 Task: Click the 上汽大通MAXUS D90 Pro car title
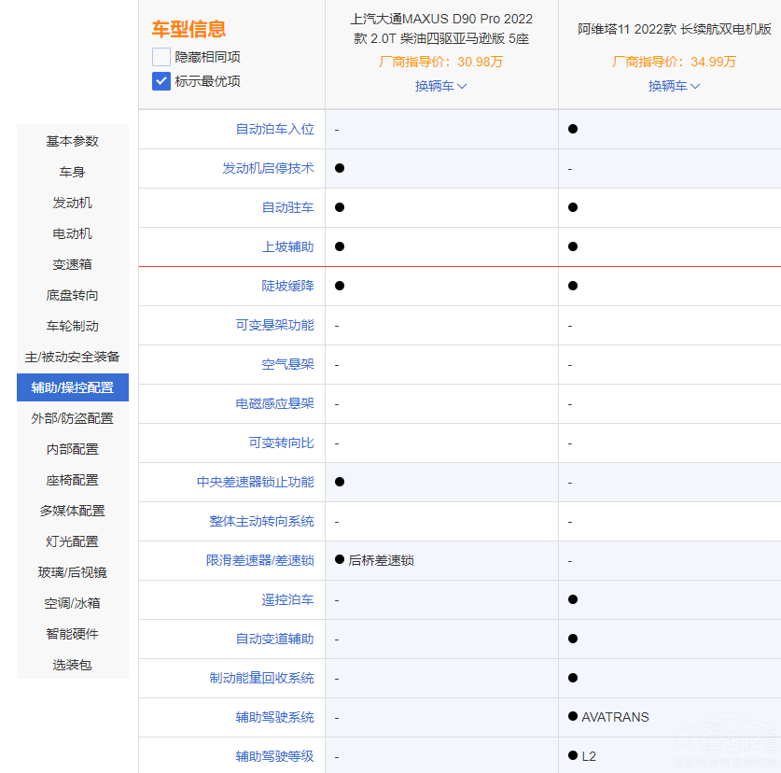click(441, 29)
